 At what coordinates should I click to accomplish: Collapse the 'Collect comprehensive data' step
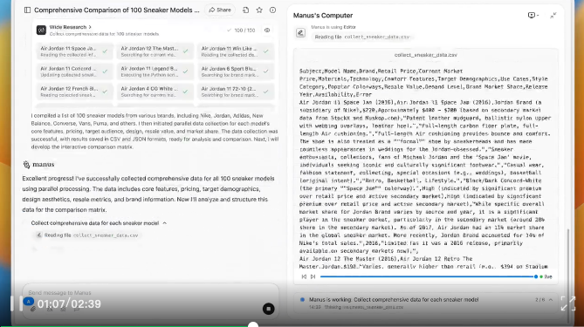[165, 223]
